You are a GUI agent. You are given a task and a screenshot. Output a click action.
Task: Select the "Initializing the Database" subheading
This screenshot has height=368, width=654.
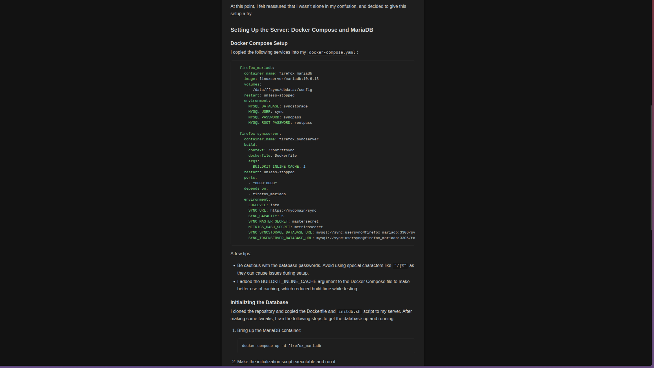pos(259,302)
